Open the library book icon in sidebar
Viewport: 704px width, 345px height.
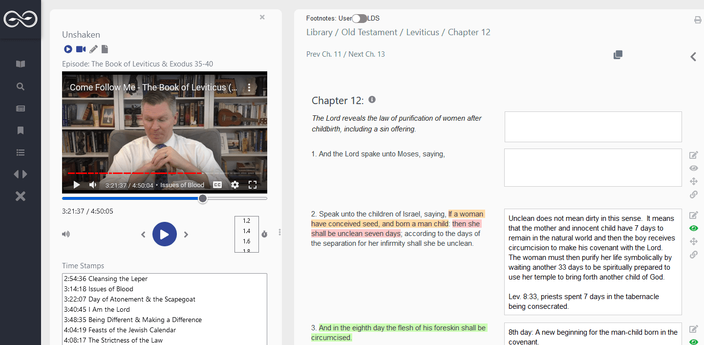coord(21,64)
